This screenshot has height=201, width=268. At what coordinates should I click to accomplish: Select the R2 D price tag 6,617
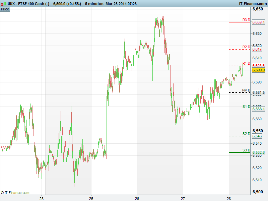(257, 49)
